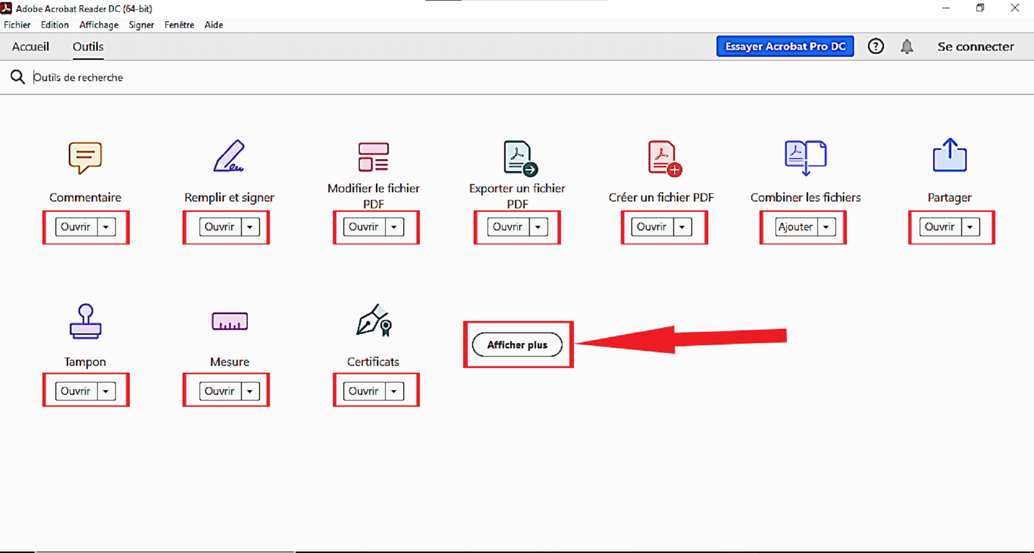Click the Certificats tool label
Image resolution: width=1034 pixels, height=553 pixels.
pyautogui.click(x=373, y=362)
